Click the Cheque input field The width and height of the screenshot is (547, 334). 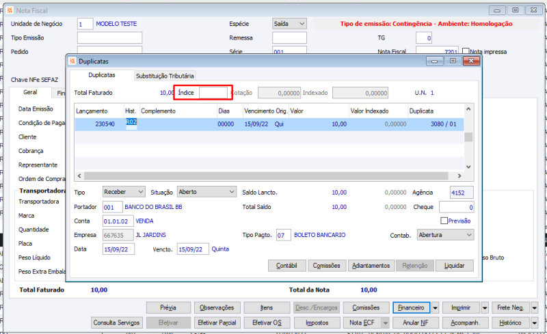coord(456,207)
